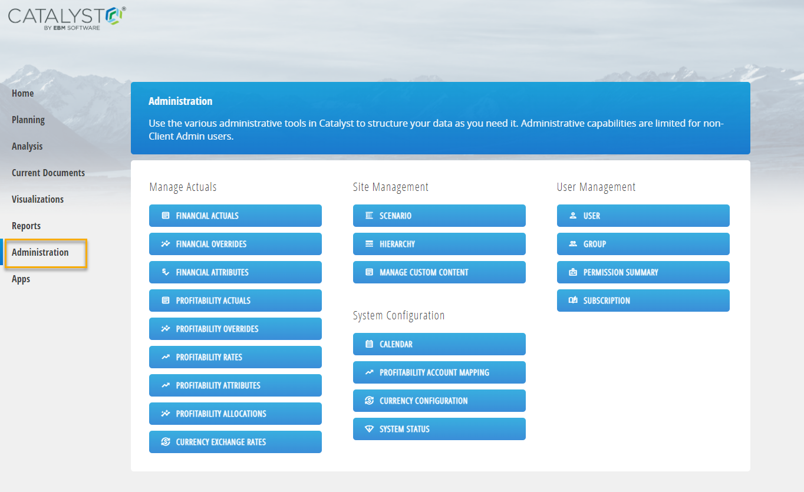Screen dimensions: 804x492
Task: Open the Analysis section
Action: point(27,146)
